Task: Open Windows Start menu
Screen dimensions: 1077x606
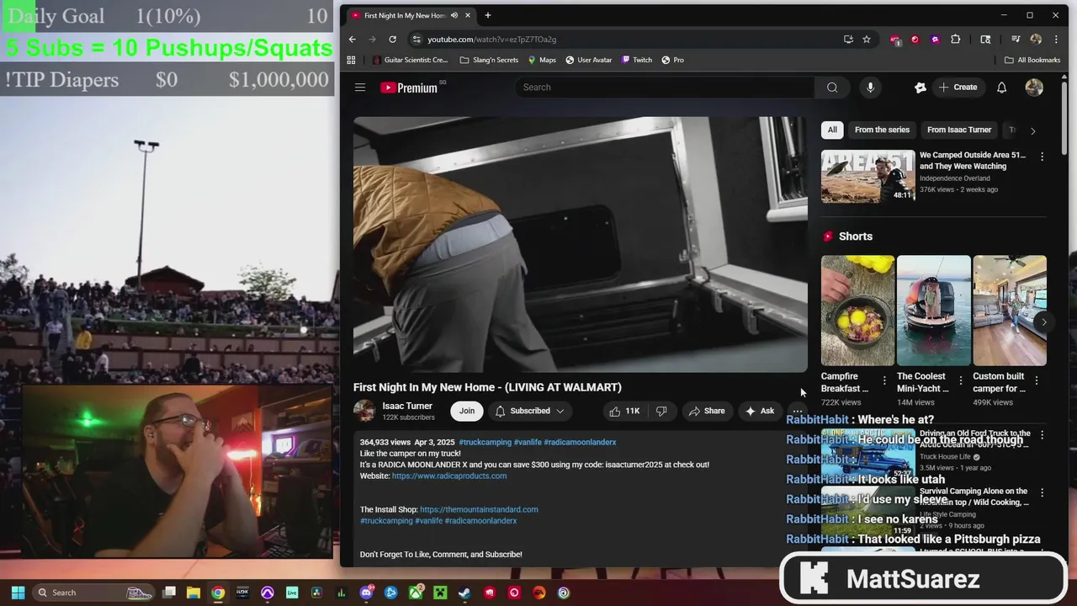Action: click(18, 593)
